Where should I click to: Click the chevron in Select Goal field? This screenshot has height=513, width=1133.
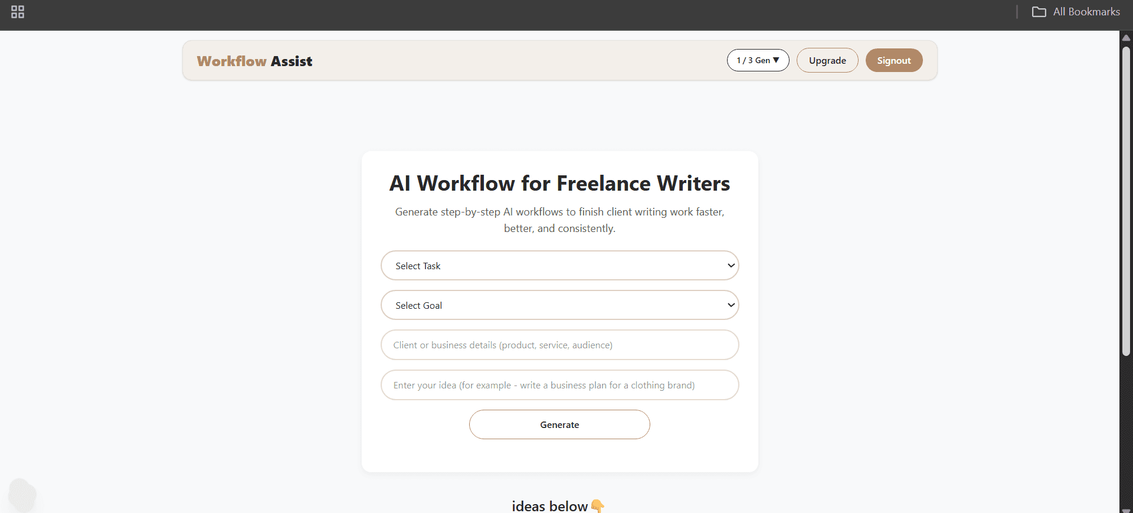click(x=731, y=305)
